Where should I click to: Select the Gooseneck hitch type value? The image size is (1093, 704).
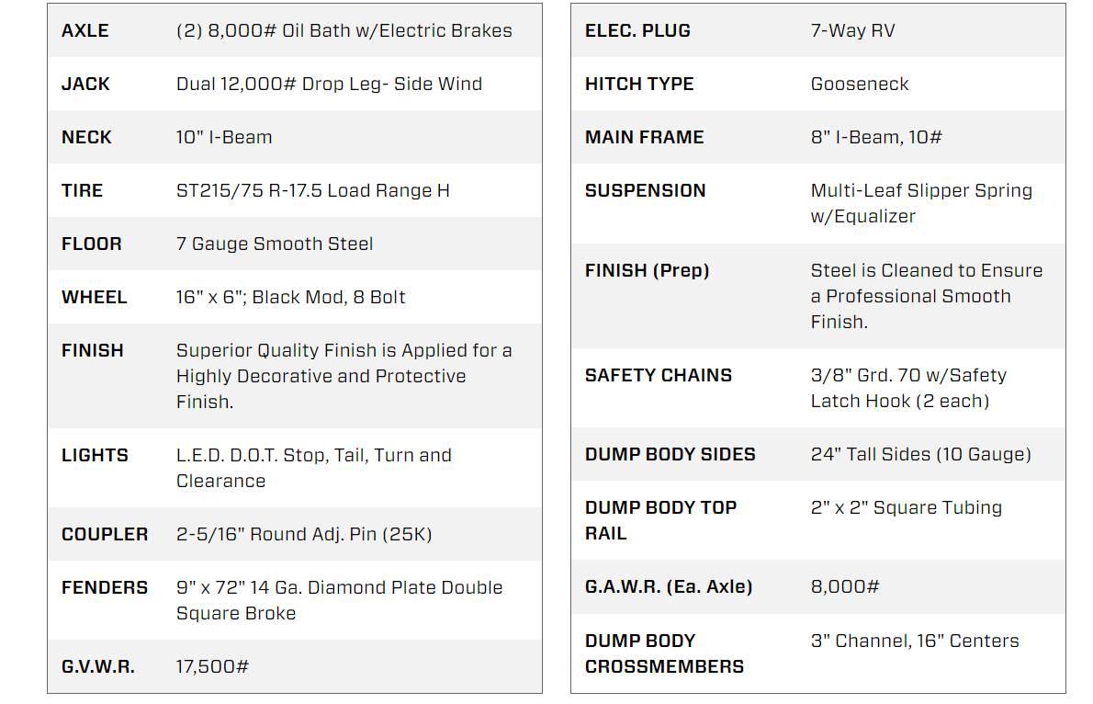pos(860,84)
